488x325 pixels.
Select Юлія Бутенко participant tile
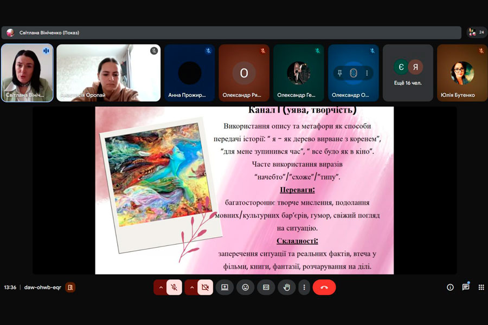[462, 73]
